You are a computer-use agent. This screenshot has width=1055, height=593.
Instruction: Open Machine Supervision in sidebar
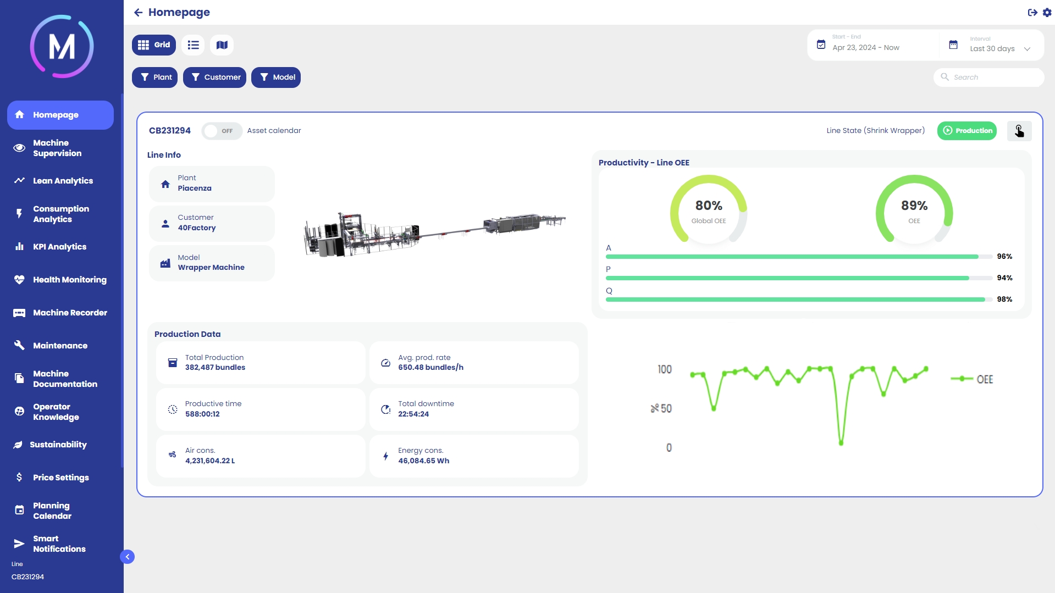coord(57,148)
